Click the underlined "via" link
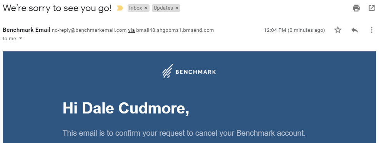 tap(131, 30)
